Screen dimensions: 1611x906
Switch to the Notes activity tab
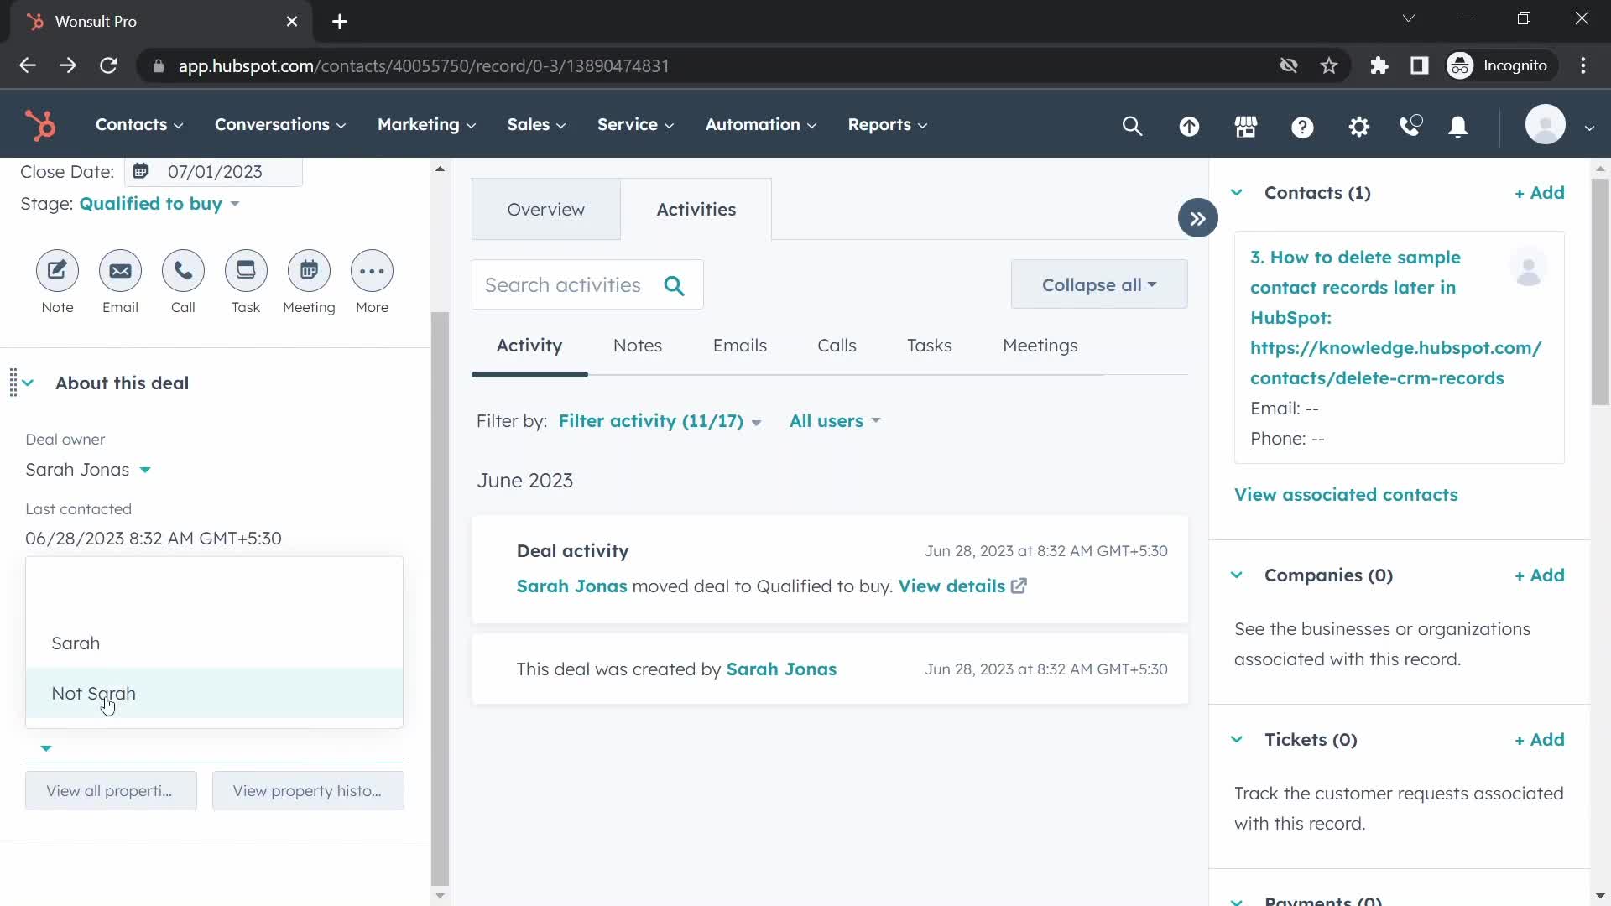(x=637, y=346)
